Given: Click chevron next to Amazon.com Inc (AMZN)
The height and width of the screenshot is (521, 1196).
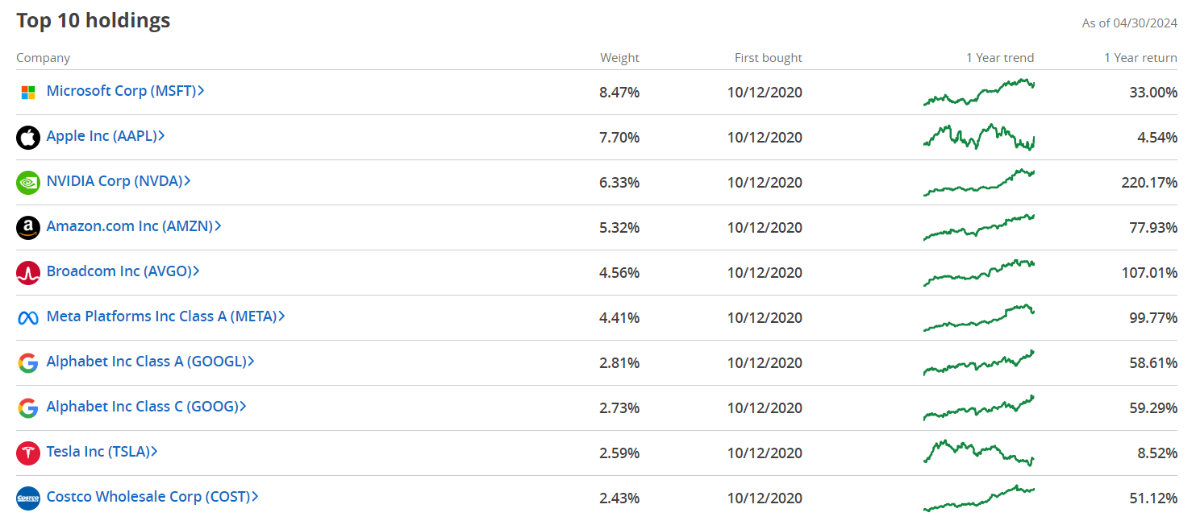Looking at the screenshot, I should [218, 226].
